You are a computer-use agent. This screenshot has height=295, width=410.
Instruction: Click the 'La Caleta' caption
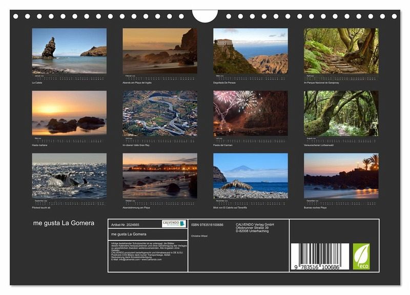pos(37,83)
